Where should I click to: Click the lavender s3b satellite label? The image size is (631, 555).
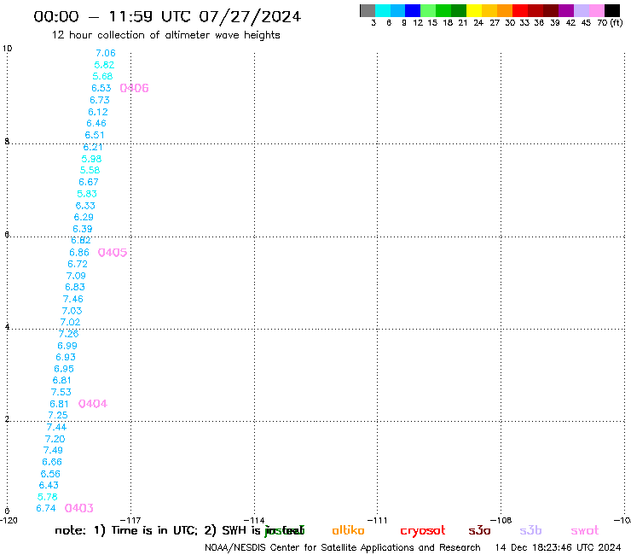tap(530, 530)
